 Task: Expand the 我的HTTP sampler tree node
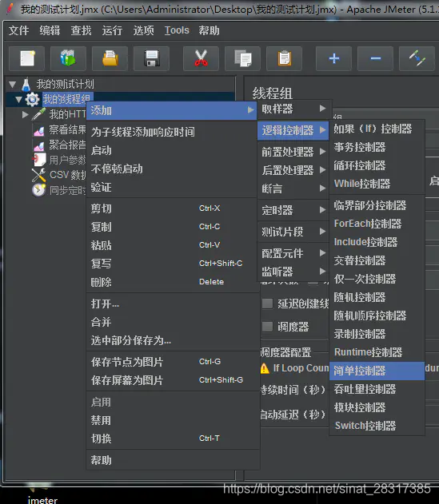pos(25,114)
